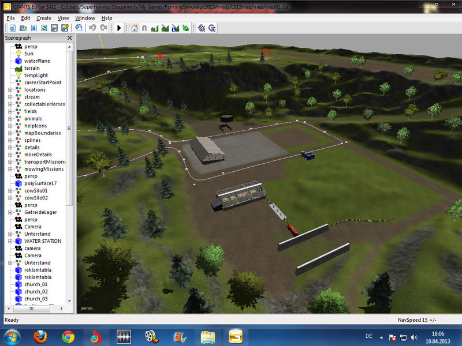462x346 pixels.
Task: Open Google Chrome from the taskbar
Action: pos(68,337)
